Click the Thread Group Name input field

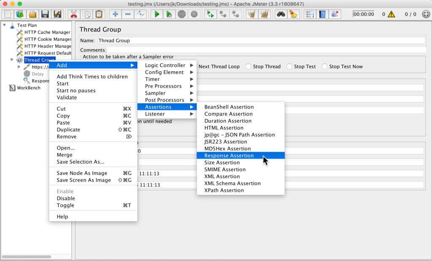tap(261, 41)
